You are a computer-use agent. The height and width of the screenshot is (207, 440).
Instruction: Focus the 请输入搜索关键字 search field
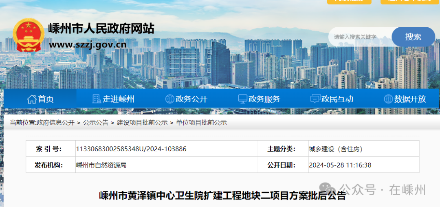[359, 37]
